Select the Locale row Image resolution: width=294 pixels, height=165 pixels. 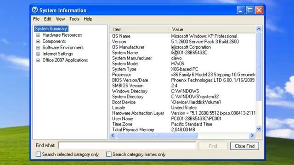click(x=182, y=108)
